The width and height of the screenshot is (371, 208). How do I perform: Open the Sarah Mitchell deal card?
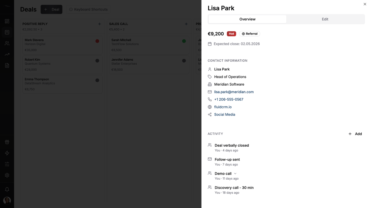[149, 45]
